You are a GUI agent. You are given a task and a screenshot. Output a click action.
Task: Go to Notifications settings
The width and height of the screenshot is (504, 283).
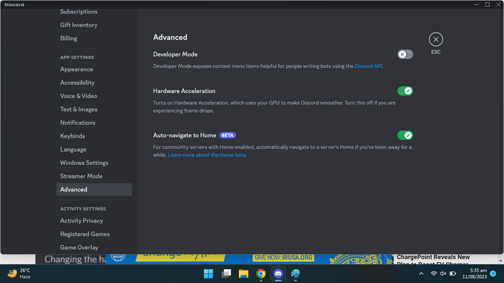(77, 123)
